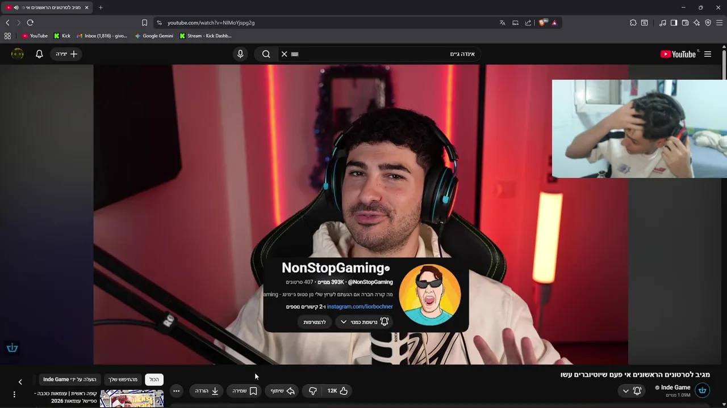Like the video showing 12K

pyautogui.click(x=337, y=391)
